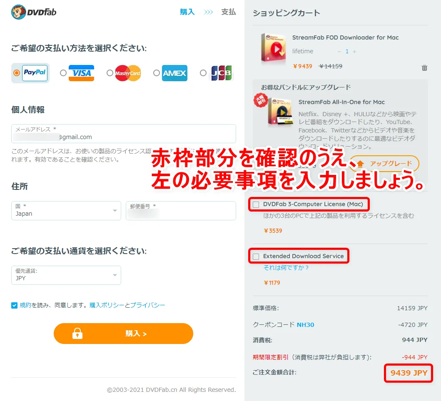Click the orange 購入 purchase button

pos(123,334)
